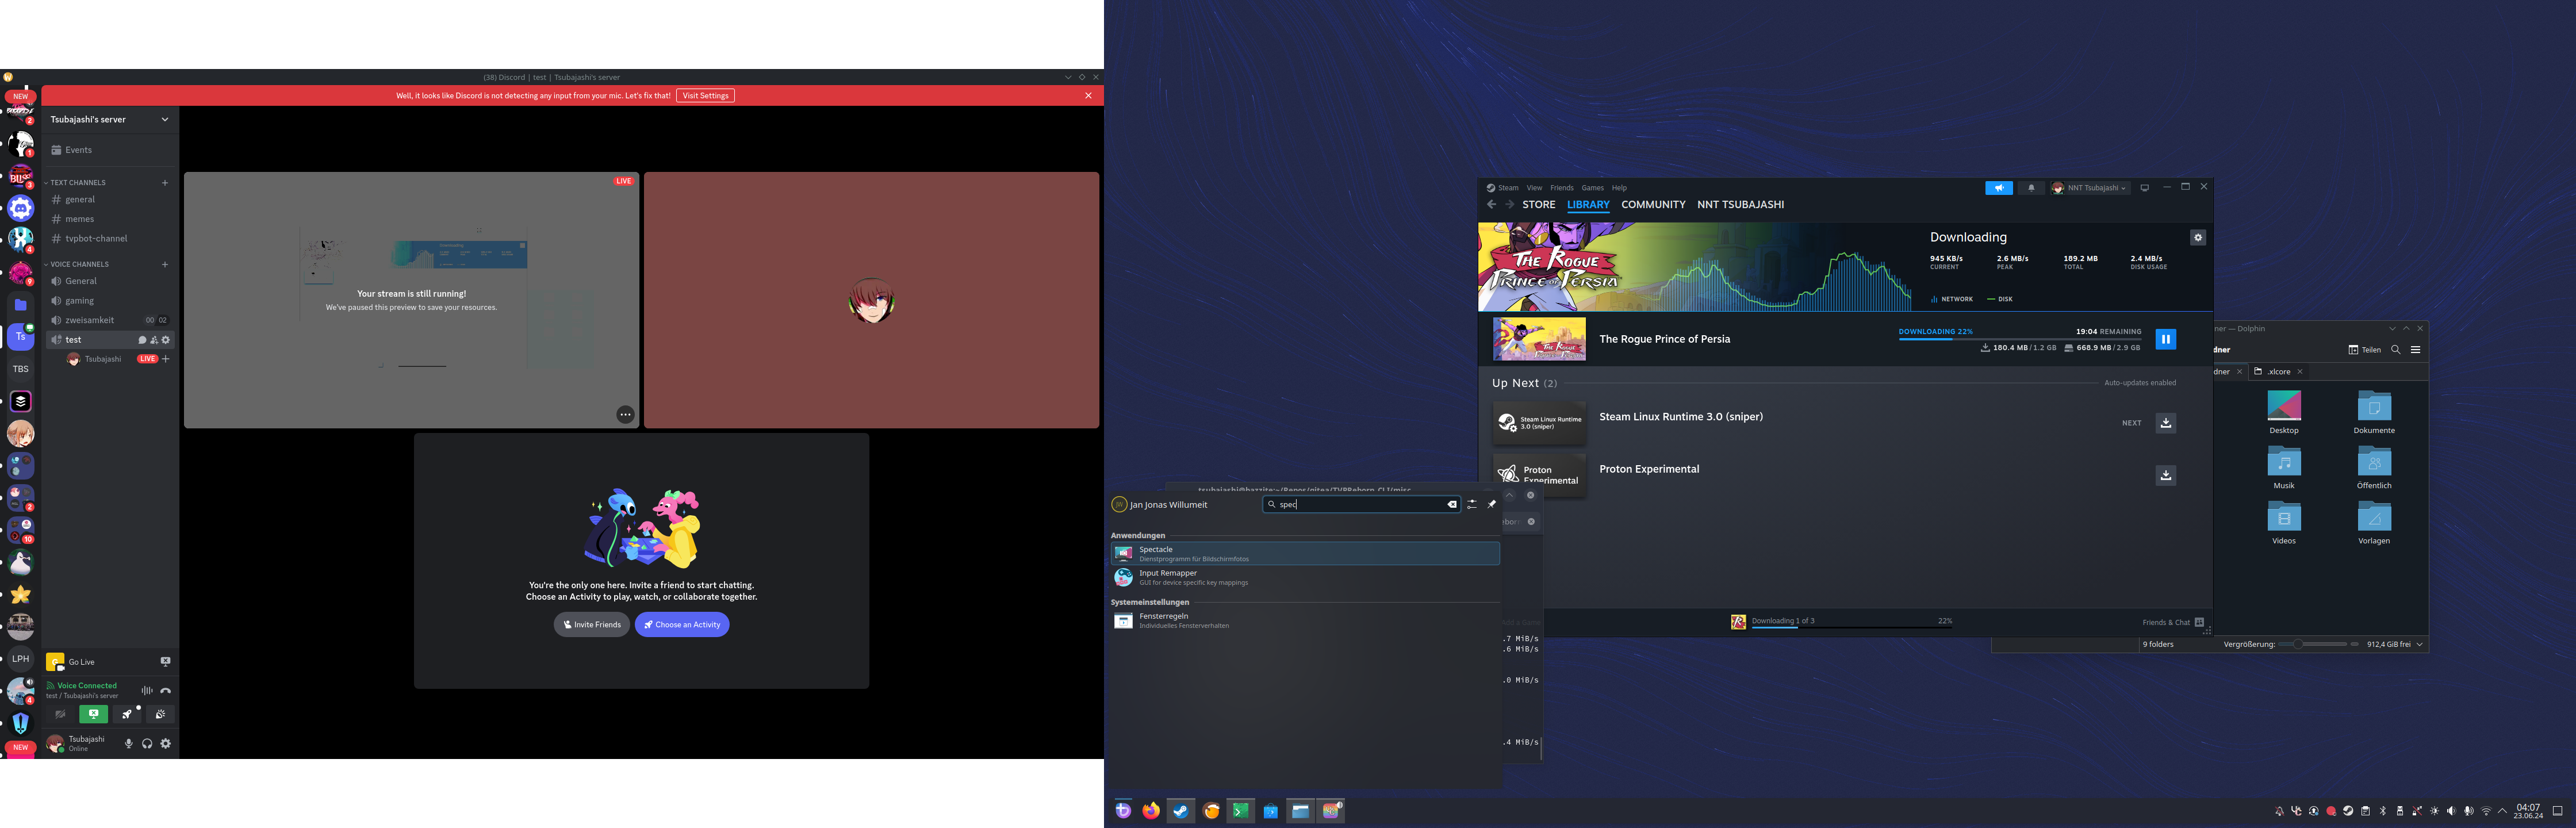The height and width of the screenshot is (828, 2576).
Task: Collapse the VOICE CHANNELS category
Action: click(79, 264)
